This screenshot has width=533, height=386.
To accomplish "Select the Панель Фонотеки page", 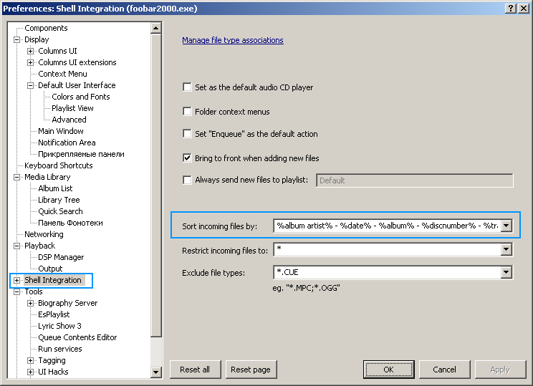I will point(70,223).
